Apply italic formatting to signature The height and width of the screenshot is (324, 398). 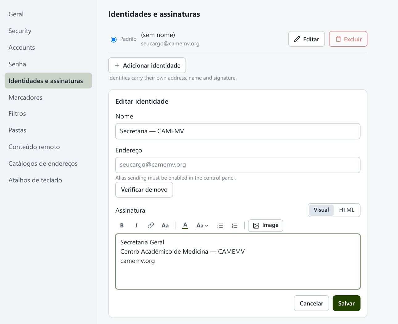(x=136, y=226)
